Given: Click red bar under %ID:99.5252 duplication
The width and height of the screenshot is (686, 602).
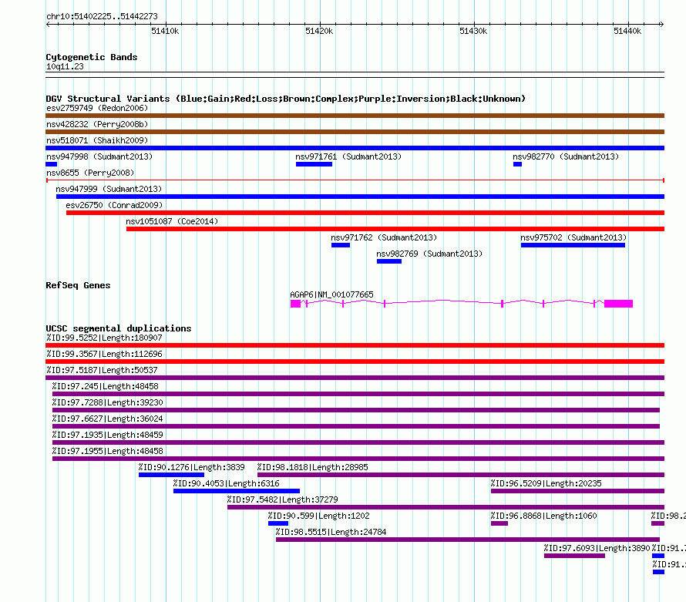Looking at the screenshot, I should pos(355,345).
